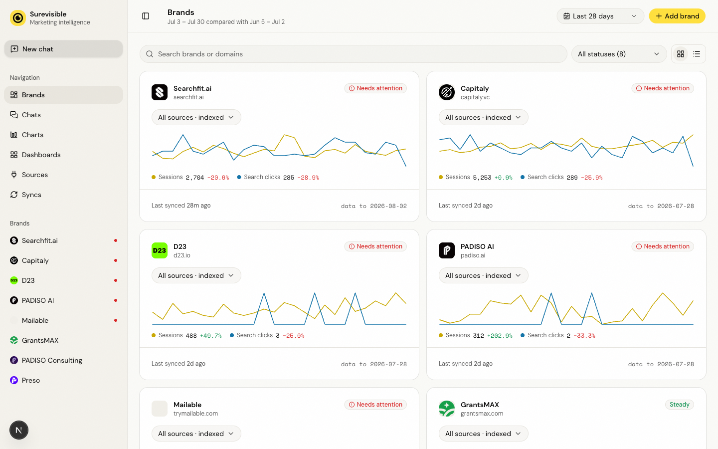Screen dimensions: 718x449
Task: Open the Last 28 days date range dropdown
Action: 600,16
